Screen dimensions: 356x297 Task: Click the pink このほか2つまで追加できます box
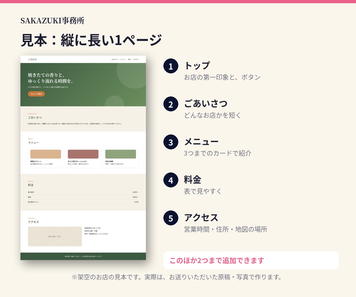pos(251,260)
